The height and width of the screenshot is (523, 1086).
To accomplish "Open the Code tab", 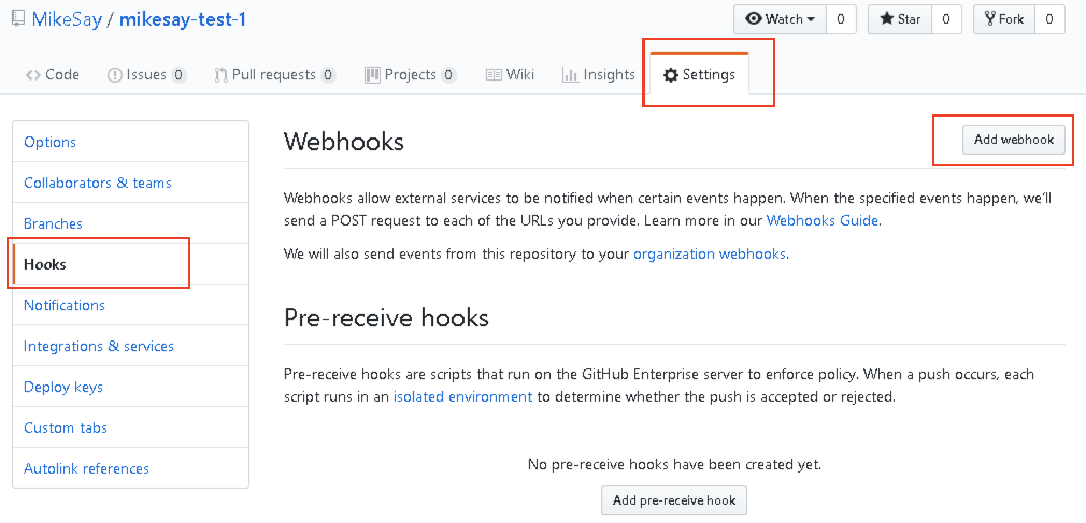I will (x=53, y=75).
